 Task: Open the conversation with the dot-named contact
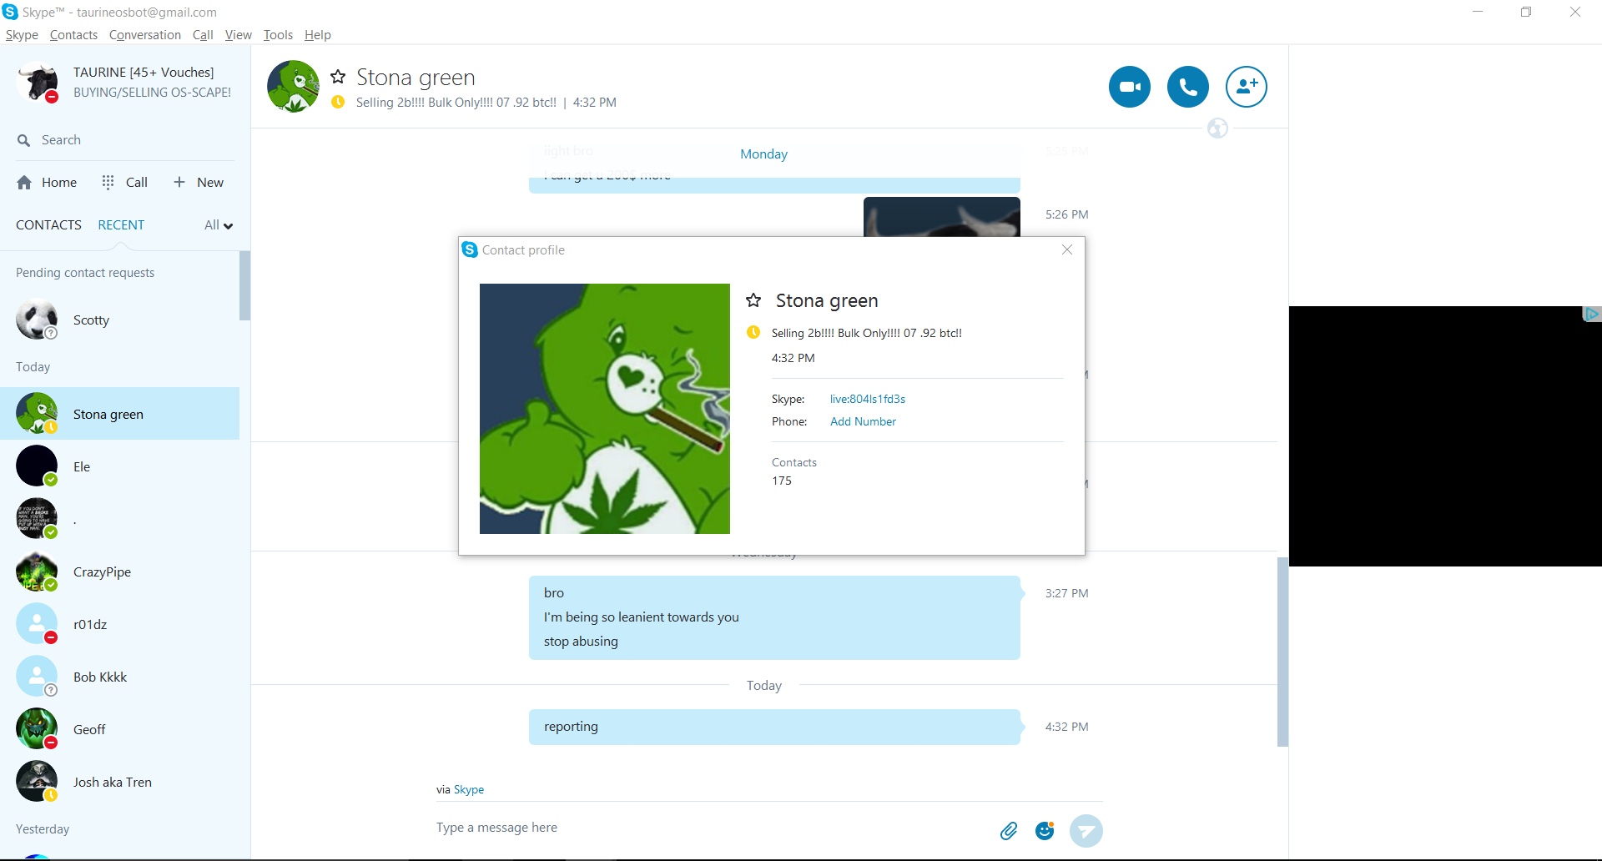click(119, 519)
